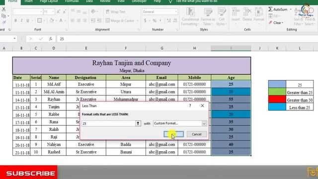Open the General number format dropdown

click(x=175, y=12)
